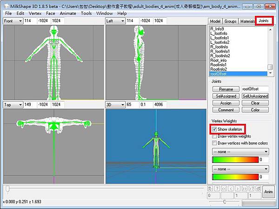This screenshot has height=209, width=279.
Task: Open the Help menu
Action: pos(122,13)
